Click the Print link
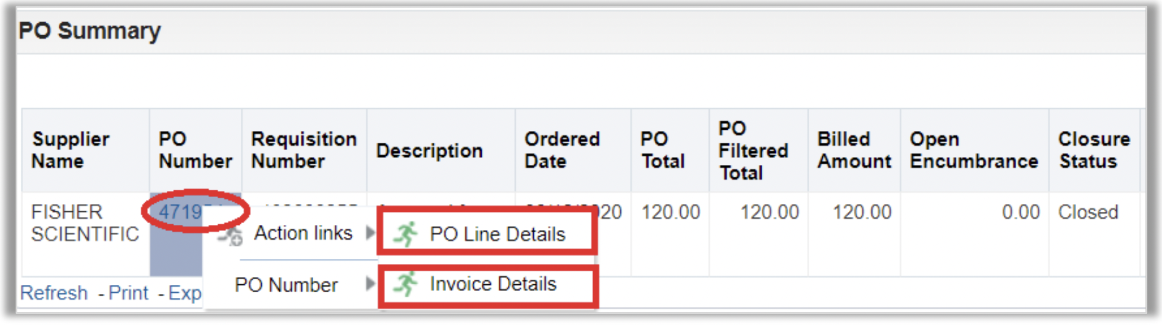The height and width of the screenshot is (325, 1162). [x=128, y=293]
